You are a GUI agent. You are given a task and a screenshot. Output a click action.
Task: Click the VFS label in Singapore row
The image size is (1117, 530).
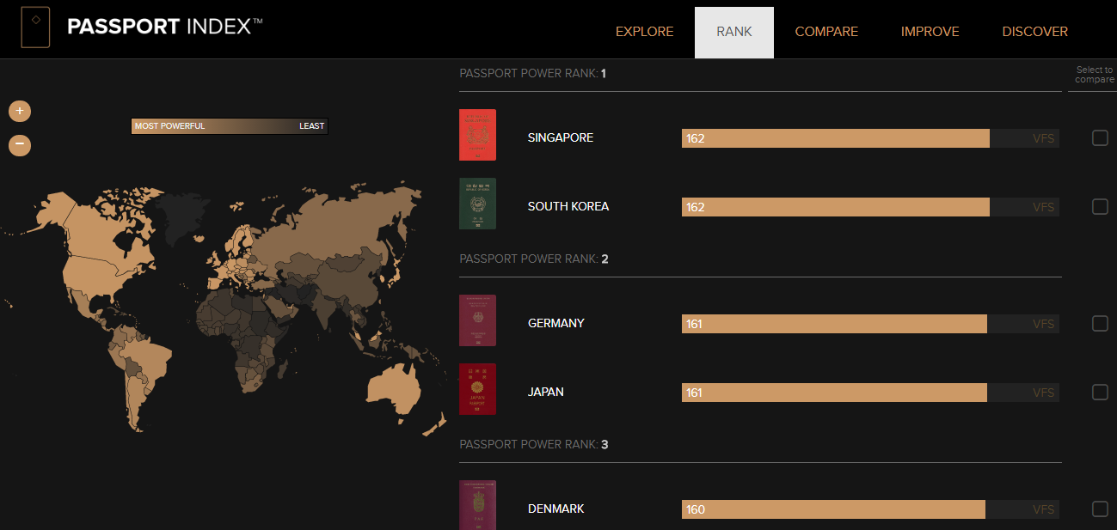pos(1043,138)
